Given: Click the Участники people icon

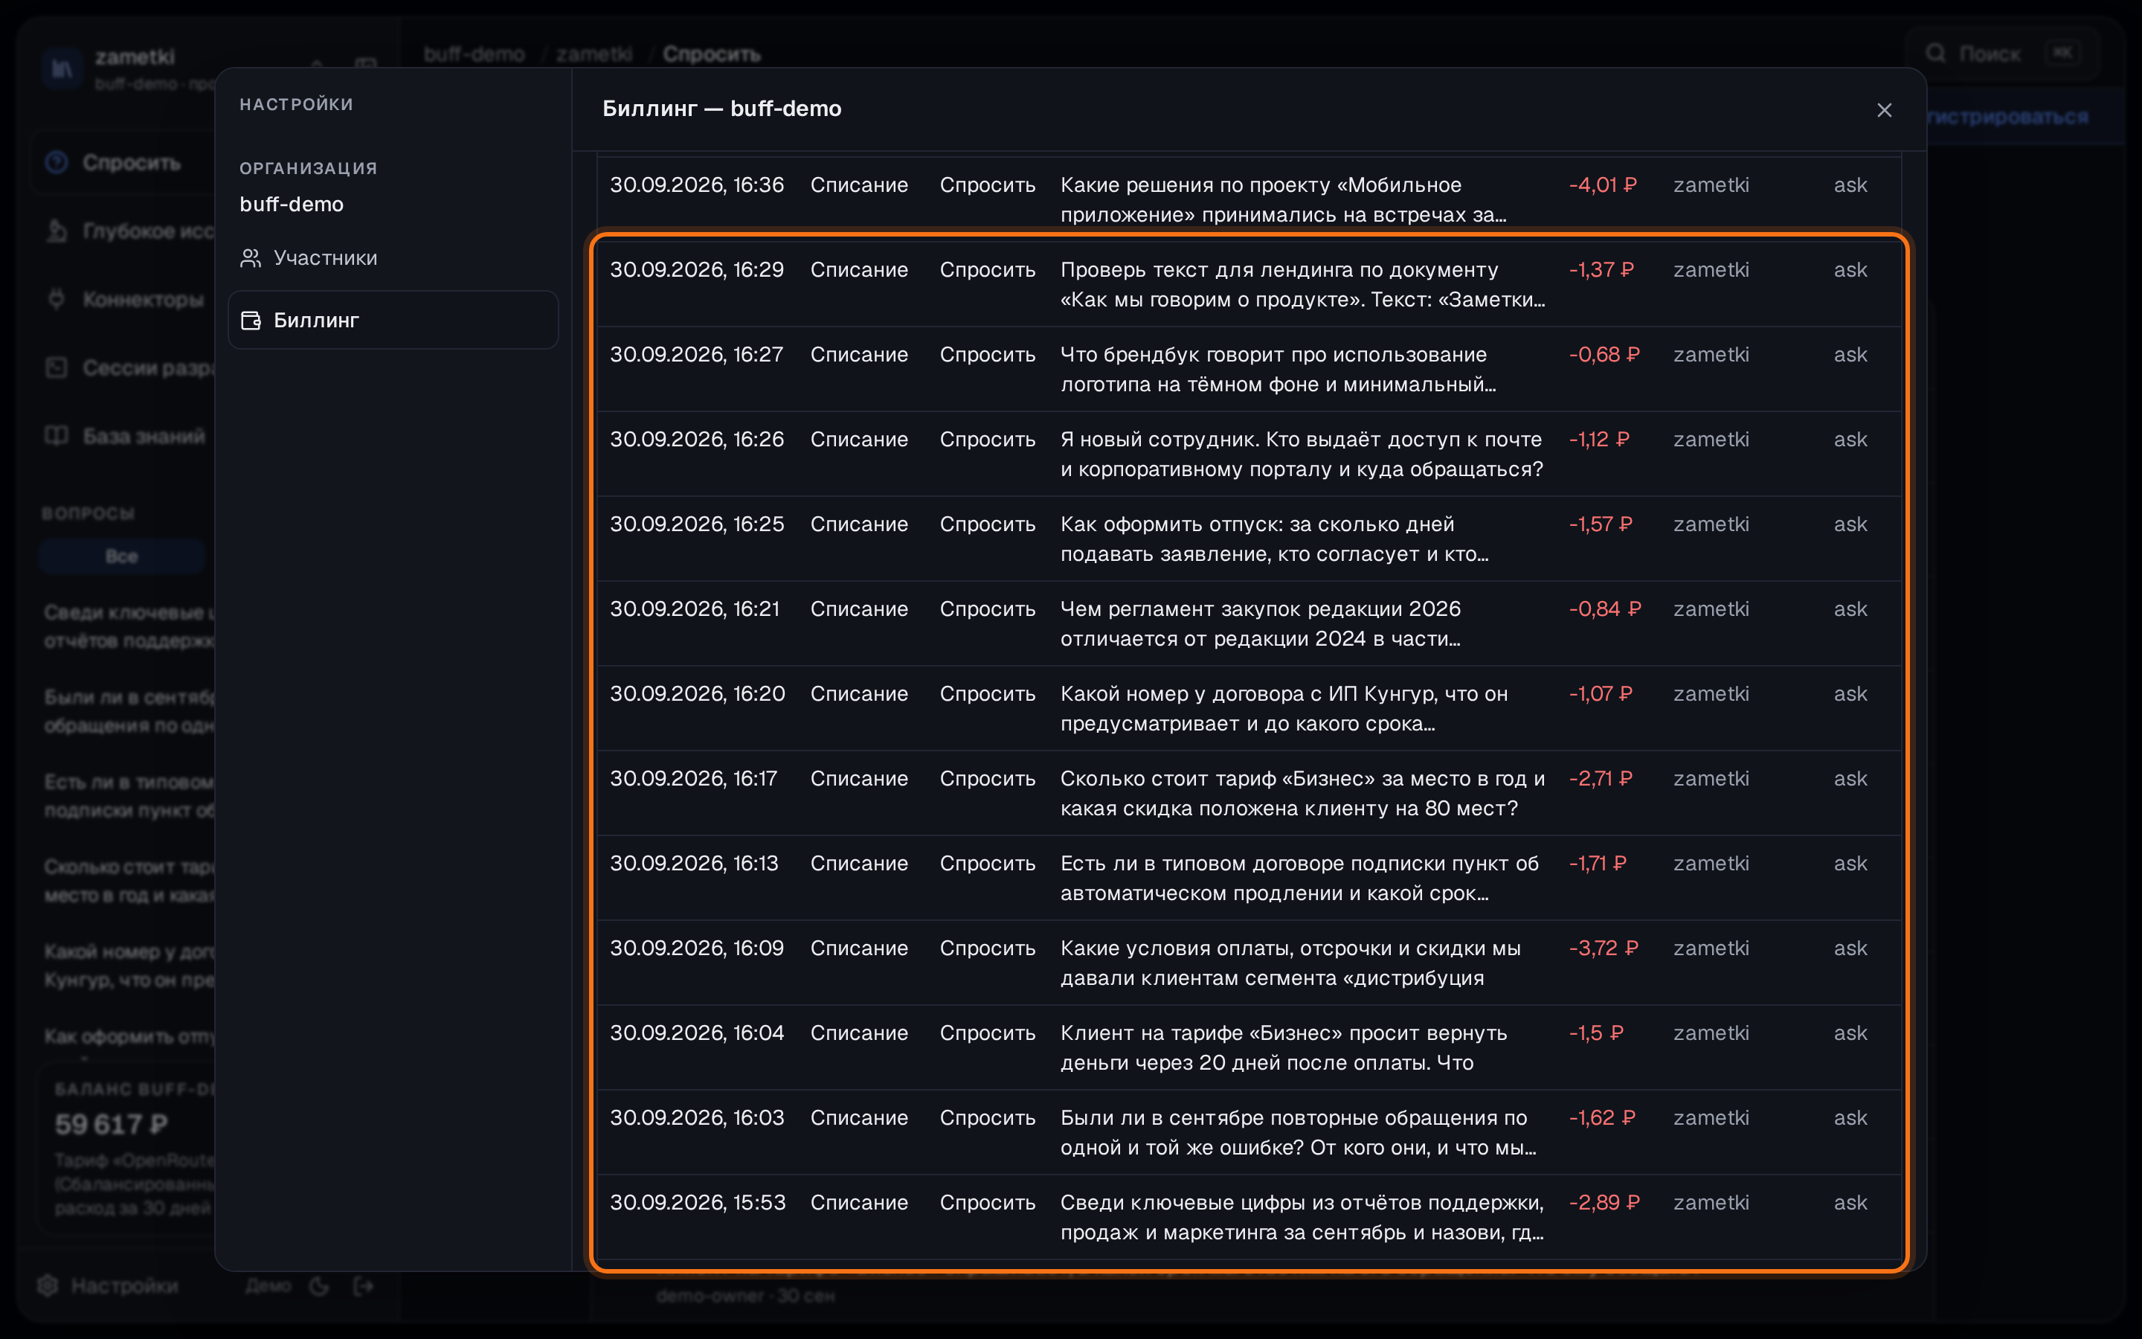Looking at the screenshot, I should (251, 257).
